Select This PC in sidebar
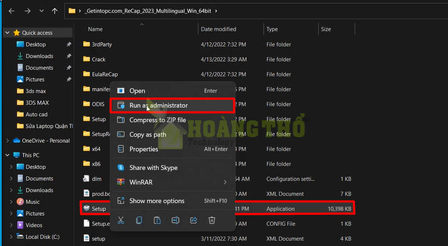The image size is (448, 246). tap(31, 155)
